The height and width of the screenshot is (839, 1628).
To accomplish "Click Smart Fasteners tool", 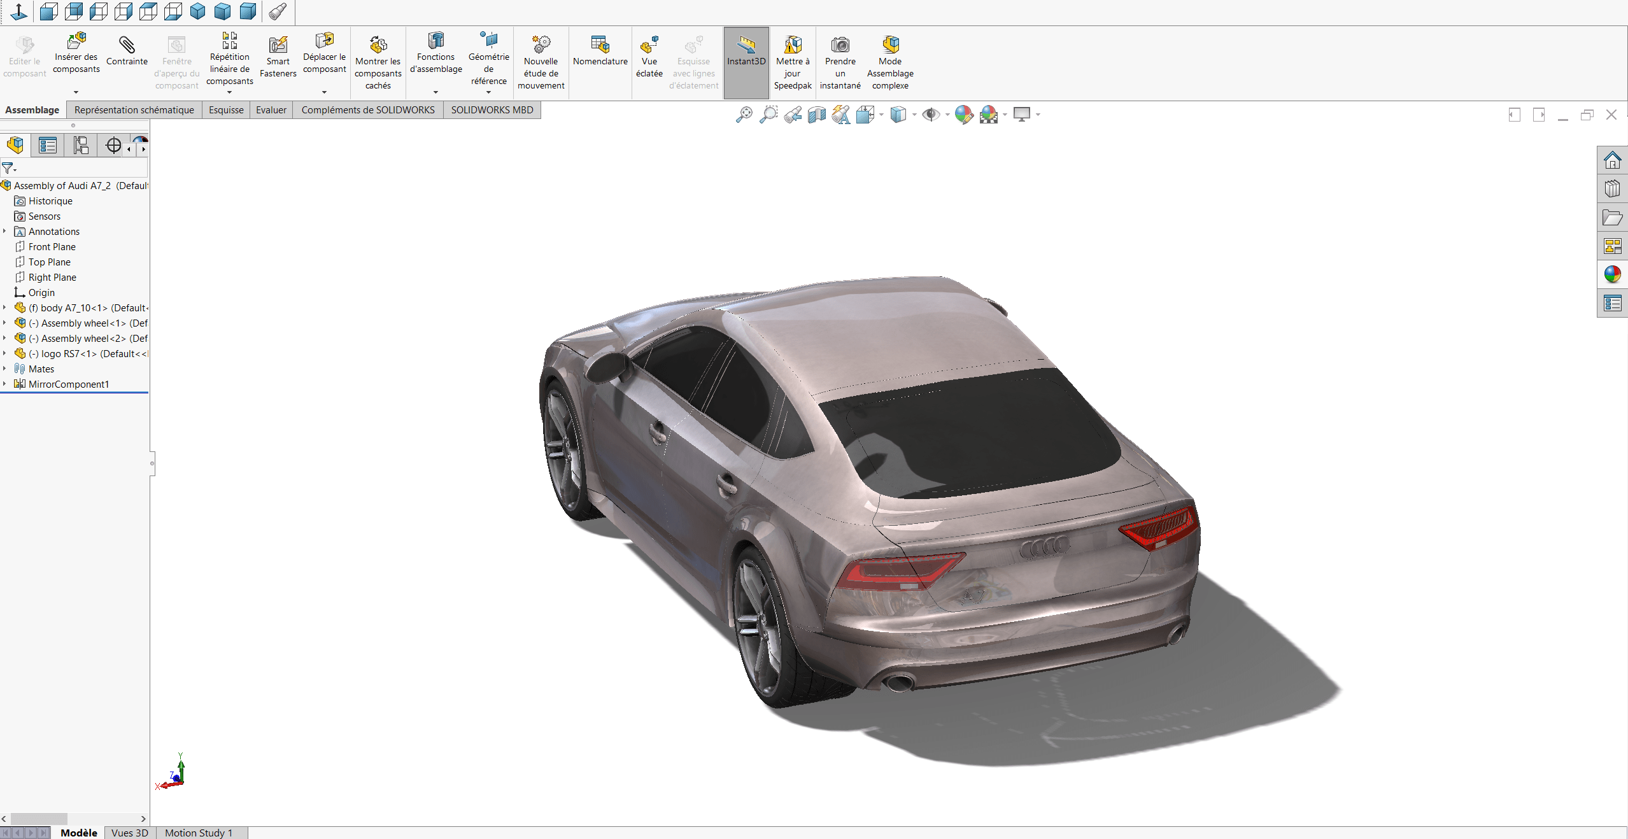I will 278,57.
